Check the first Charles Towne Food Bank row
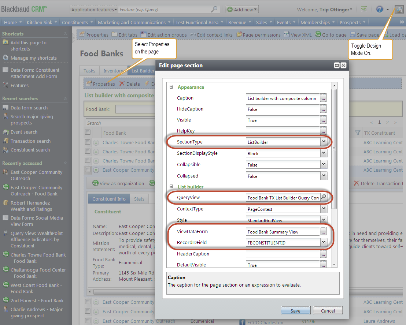Viewport: 406px width, 325px height. (88, 142)
